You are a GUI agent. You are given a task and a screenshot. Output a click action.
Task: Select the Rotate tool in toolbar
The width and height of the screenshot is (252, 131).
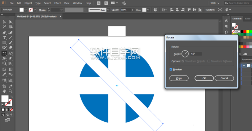pyautogui.click(x=4, y=53)
